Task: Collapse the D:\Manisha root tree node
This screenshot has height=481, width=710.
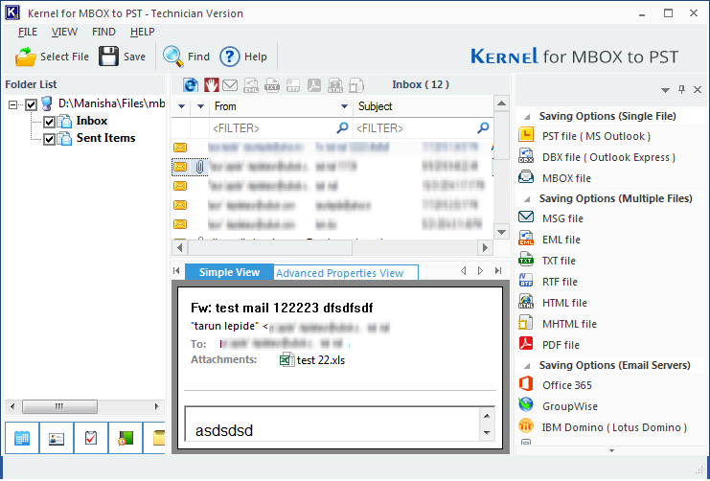Action: (x=13, y=105)
